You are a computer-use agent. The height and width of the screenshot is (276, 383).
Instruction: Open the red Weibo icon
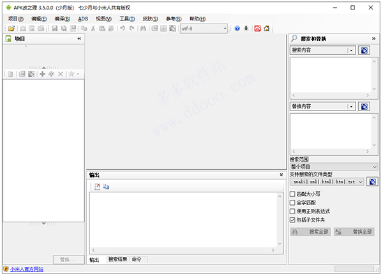click(257, 29)
